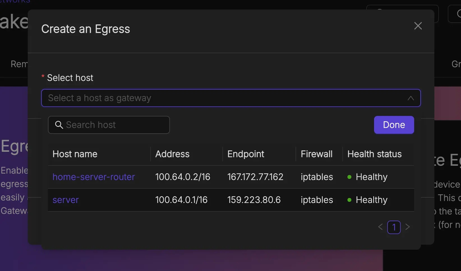The image size is (461, 271).
Task: Open the Select a host as gateway field
Action: 224,98
